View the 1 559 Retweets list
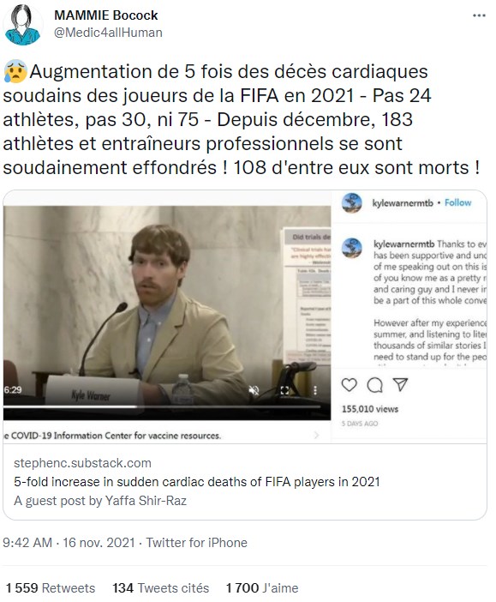The height and width of the screenshot is (602, 496). 51,587
